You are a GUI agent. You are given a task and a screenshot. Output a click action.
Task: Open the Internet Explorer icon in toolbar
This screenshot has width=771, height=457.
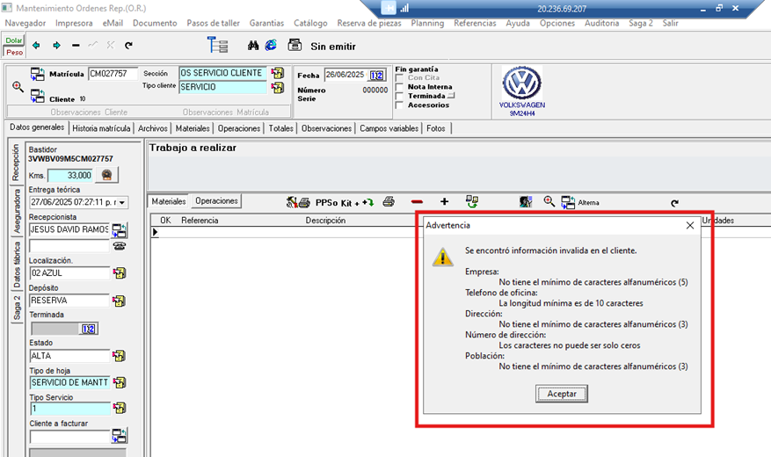271,45
